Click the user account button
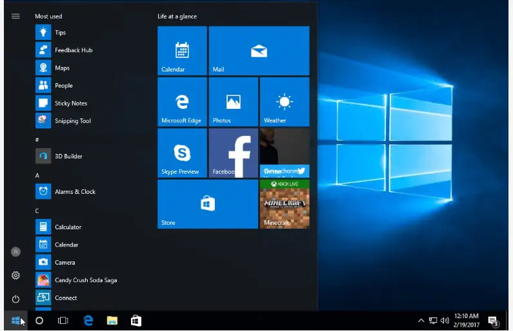The height and width of the screenshot is (331, 513). 15,252
